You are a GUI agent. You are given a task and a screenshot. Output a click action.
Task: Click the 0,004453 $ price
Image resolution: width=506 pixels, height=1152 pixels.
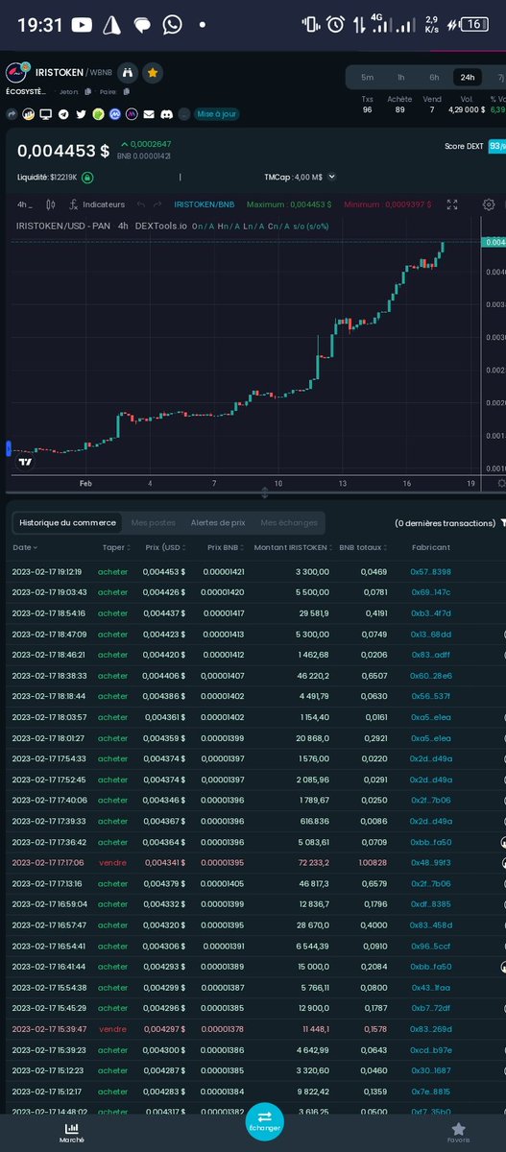[x=63, y=150]
